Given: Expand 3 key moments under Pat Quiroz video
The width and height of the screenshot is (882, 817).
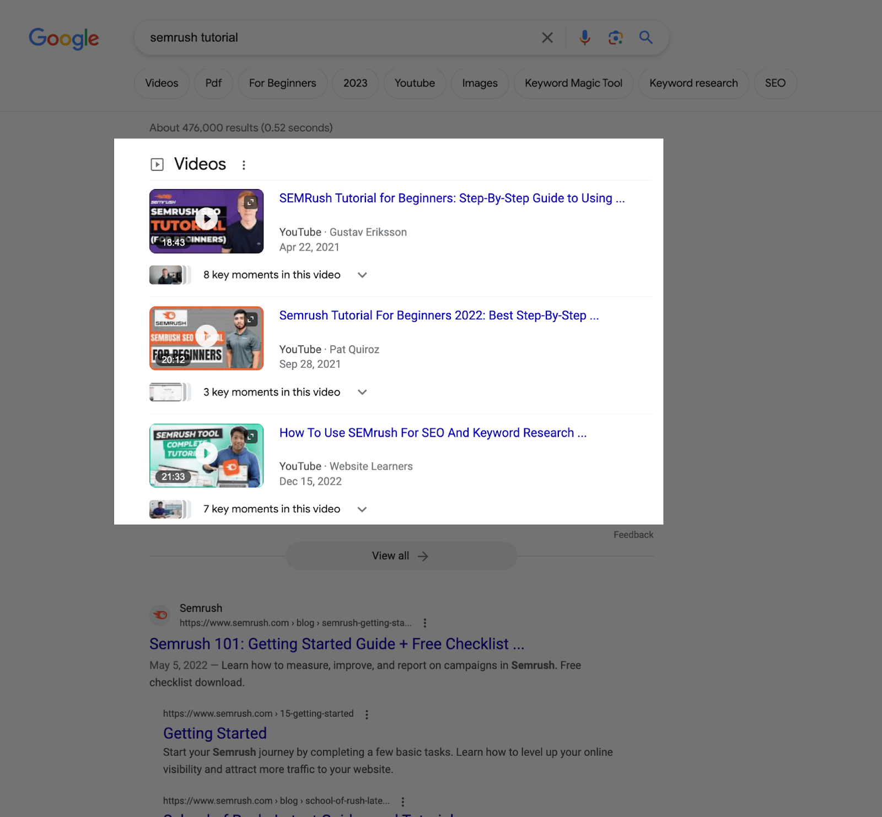Looking at the screenshot, I should [362, 392].
